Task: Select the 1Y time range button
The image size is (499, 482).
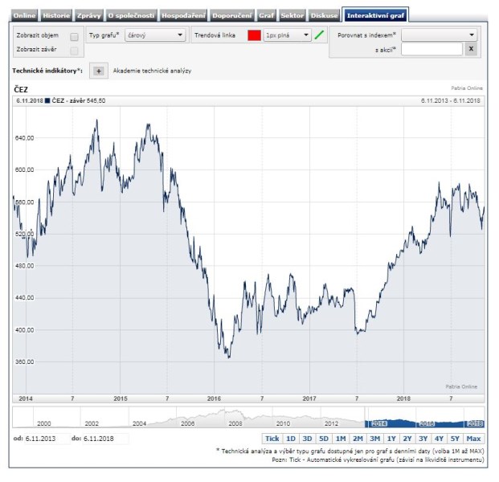Action: [391, 439]
